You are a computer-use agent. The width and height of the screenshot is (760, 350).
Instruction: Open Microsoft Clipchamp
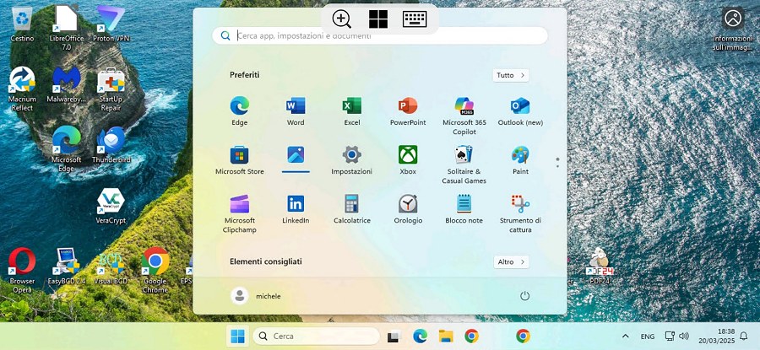click(x=240, y=214)
